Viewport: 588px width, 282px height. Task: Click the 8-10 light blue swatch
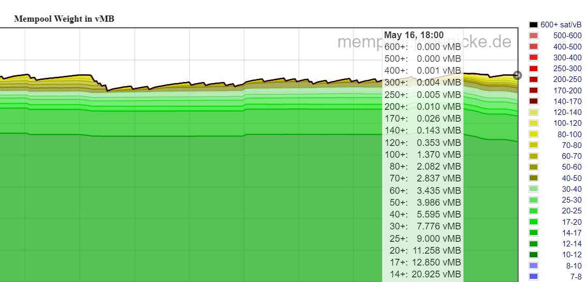pos(533,266)
